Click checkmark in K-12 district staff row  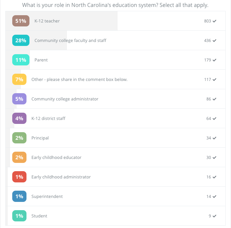tap(214, 119)
